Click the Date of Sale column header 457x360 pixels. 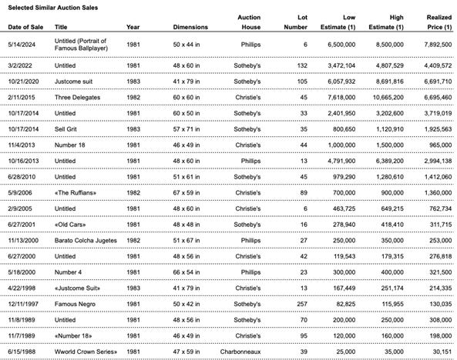tap(25, 27)
